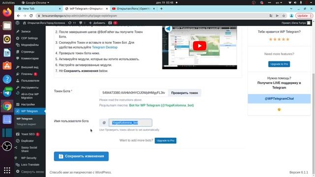Click the Chrome Update button
Viewport: 315px width, 177px height.
pos(304,16)
